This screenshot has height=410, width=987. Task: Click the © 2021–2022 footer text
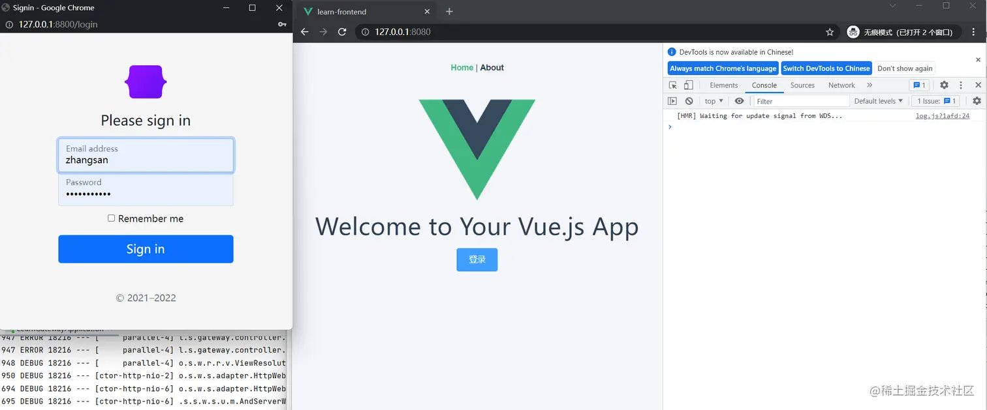tap(146, 298)
